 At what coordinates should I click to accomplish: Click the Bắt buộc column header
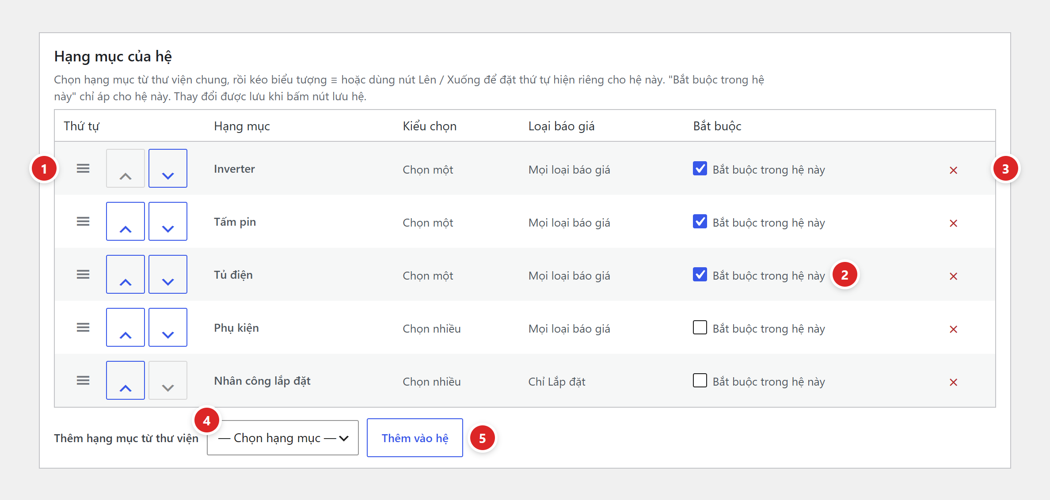click(x=717, y=126)
